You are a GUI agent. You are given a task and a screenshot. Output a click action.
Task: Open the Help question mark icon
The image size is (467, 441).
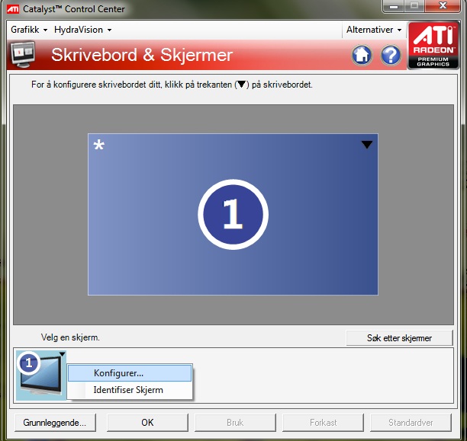point(391,56)
